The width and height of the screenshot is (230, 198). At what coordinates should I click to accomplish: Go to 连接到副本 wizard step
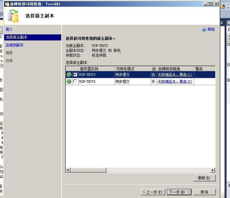coord(14,45)
